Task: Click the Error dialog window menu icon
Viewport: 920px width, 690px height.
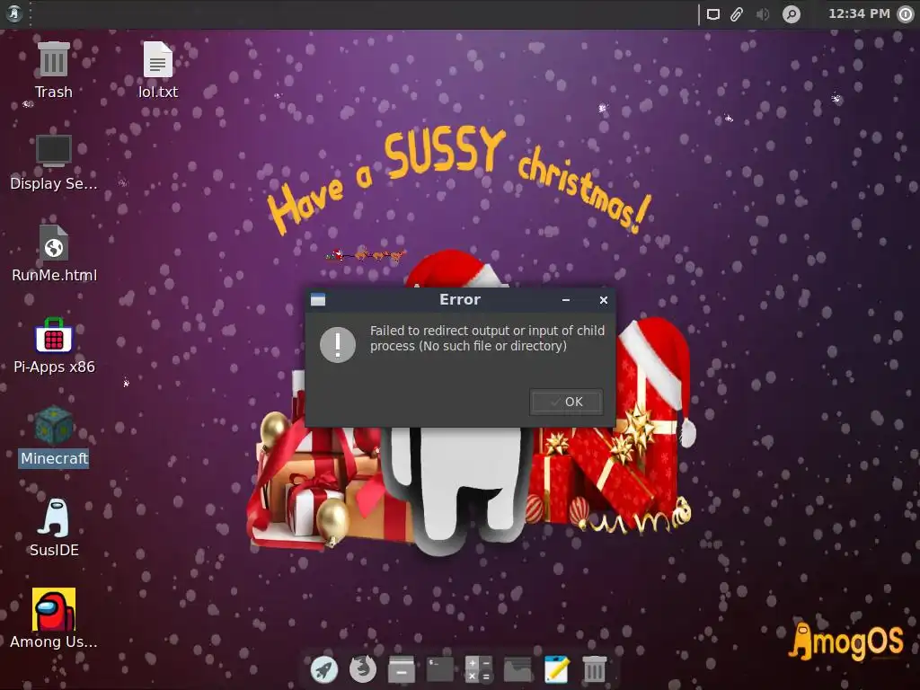Action: [318, 300]
